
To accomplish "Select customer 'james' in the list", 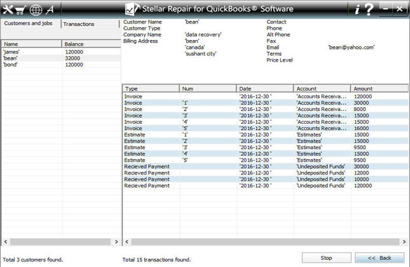I will pos(61,52).
